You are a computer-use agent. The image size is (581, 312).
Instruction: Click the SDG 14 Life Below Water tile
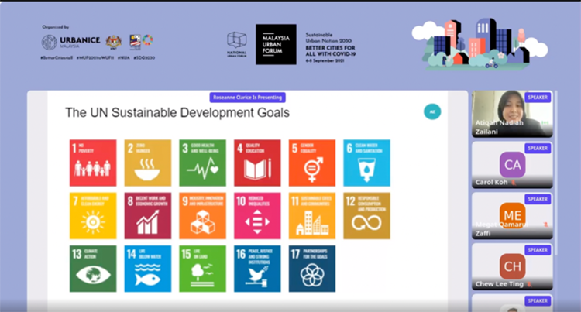[148, 269]
